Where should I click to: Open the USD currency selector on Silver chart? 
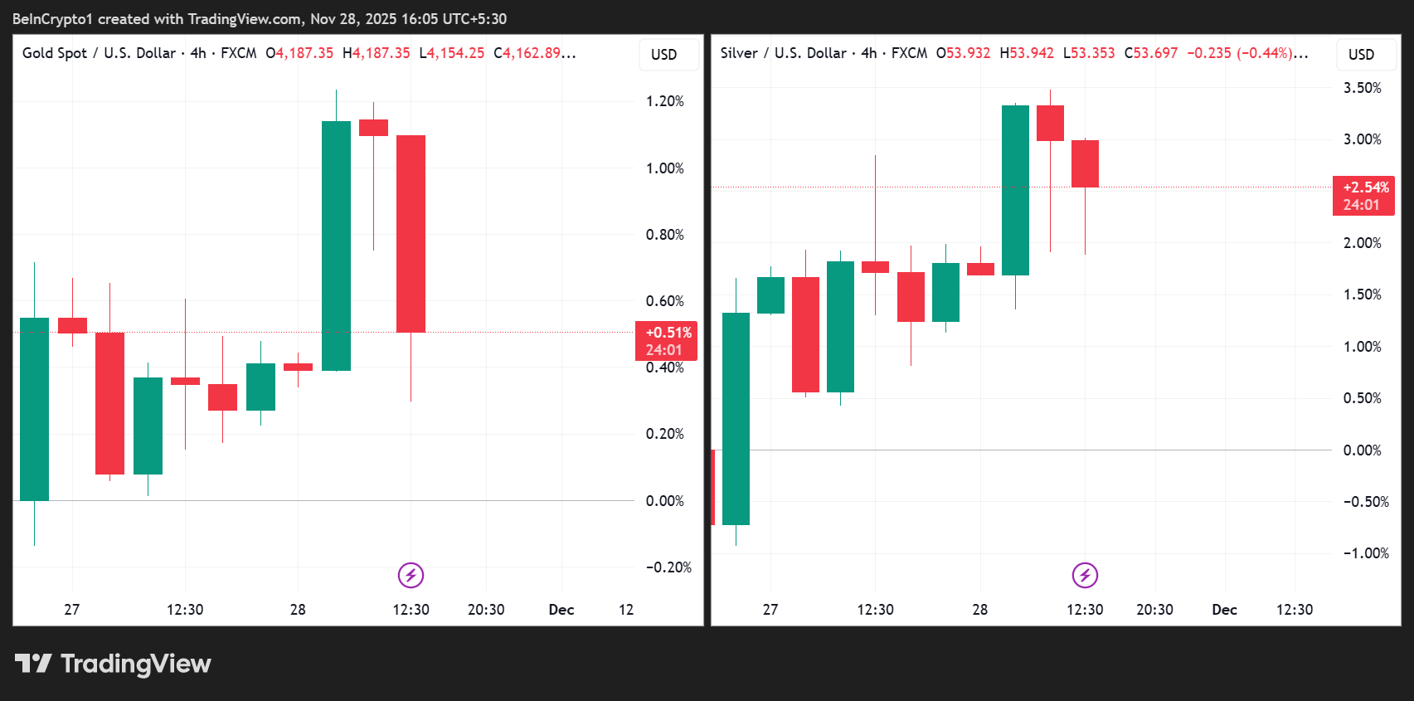tap(1361, 55)
